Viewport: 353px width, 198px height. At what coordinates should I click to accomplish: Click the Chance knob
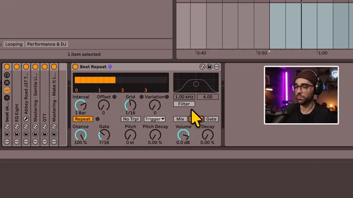coord(81,135)
